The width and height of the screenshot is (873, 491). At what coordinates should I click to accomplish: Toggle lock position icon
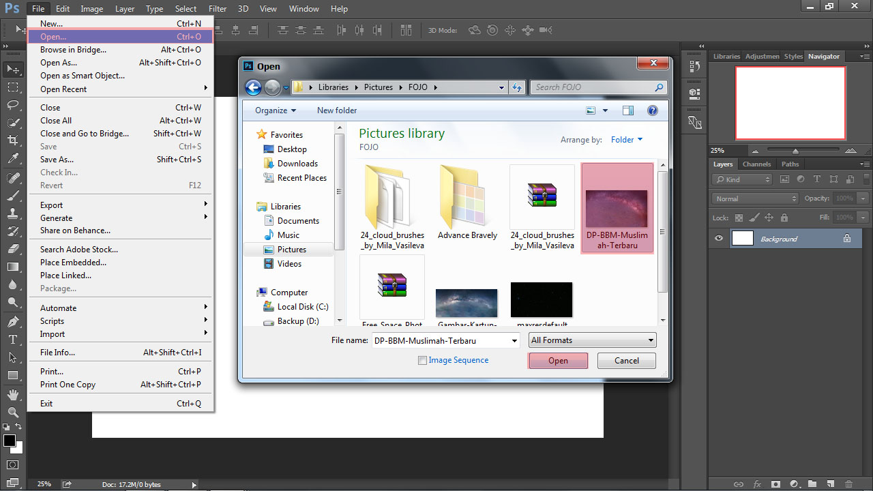click(769, 218)
